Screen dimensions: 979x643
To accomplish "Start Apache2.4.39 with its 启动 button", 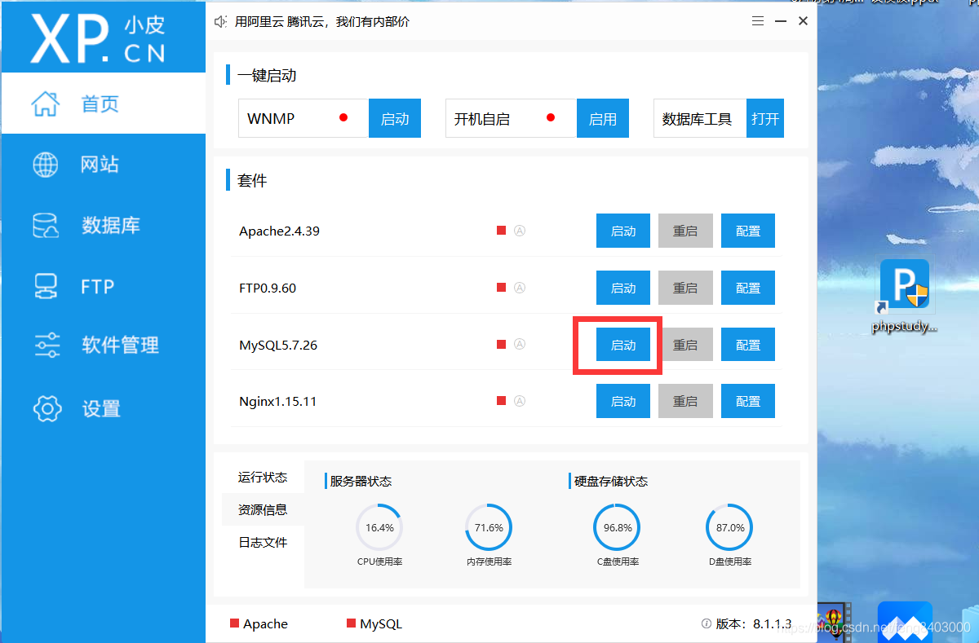I will [623, 231].
